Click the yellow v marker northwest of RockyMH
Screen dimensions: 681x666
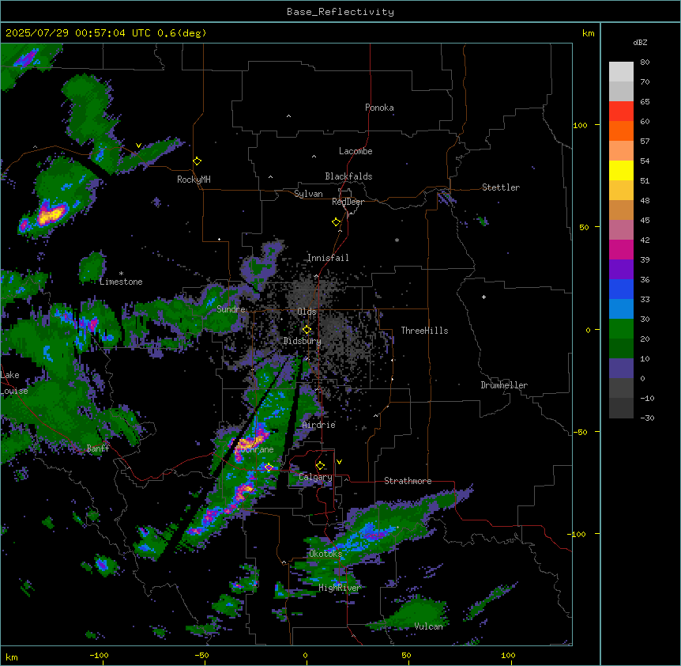coord(138,146)
